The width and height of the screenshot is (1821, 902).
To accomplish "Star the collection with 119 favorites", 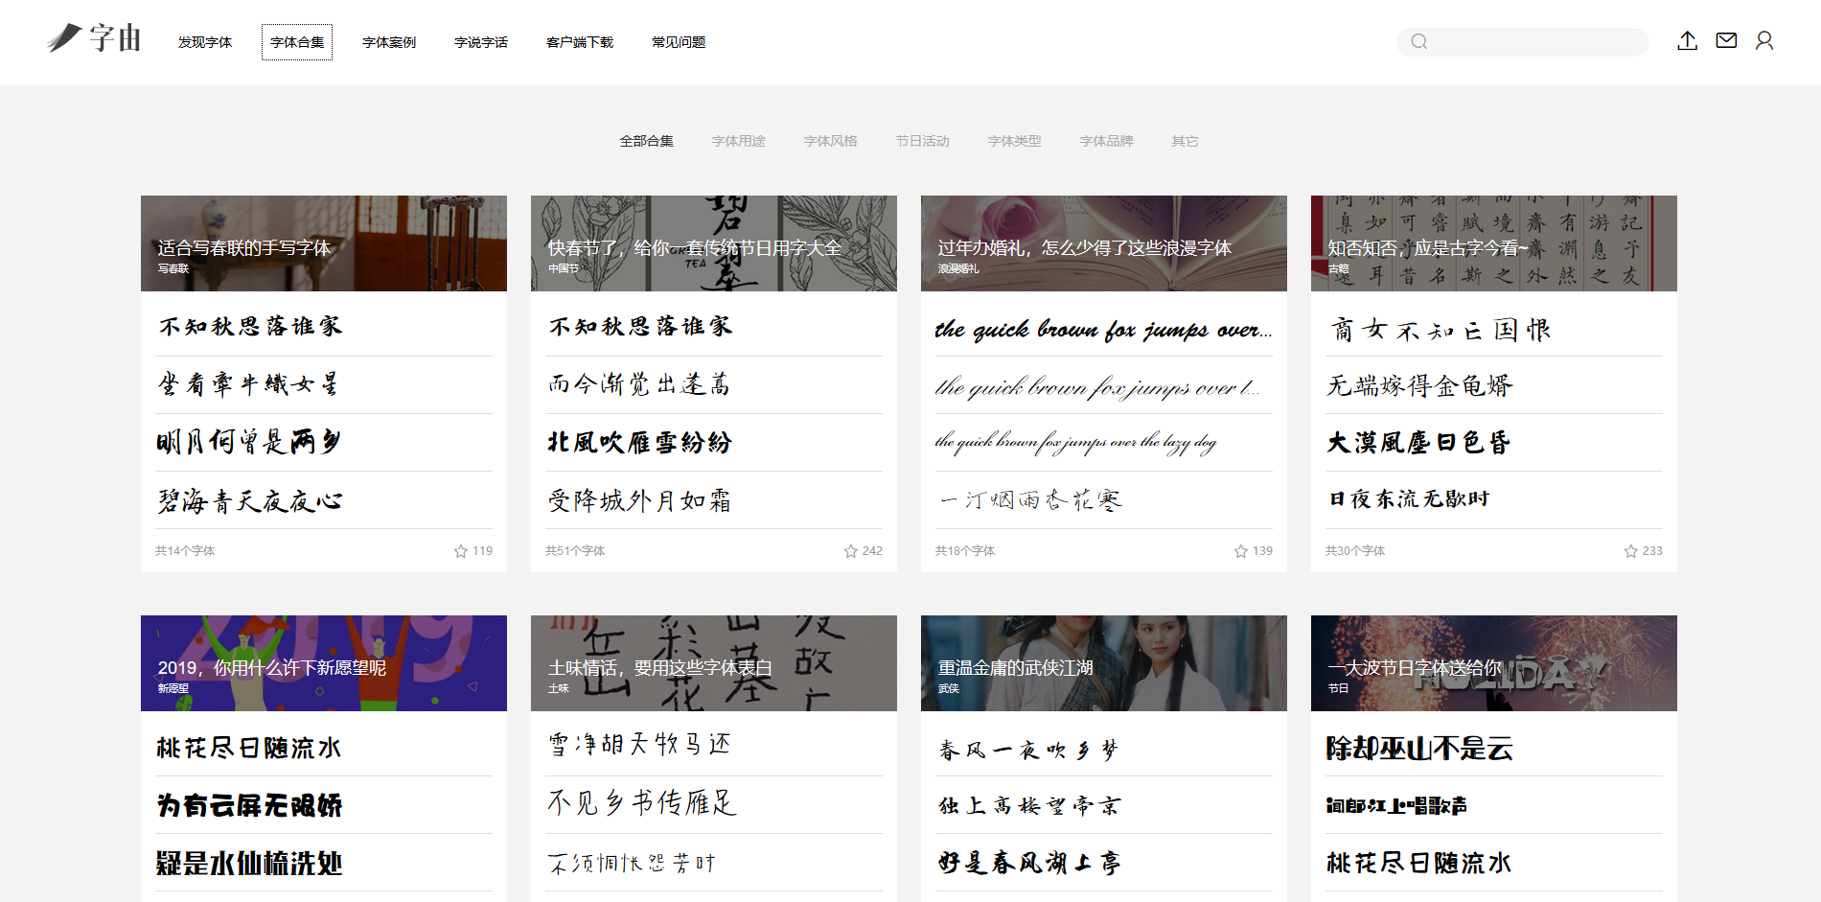I will [461, 551].
